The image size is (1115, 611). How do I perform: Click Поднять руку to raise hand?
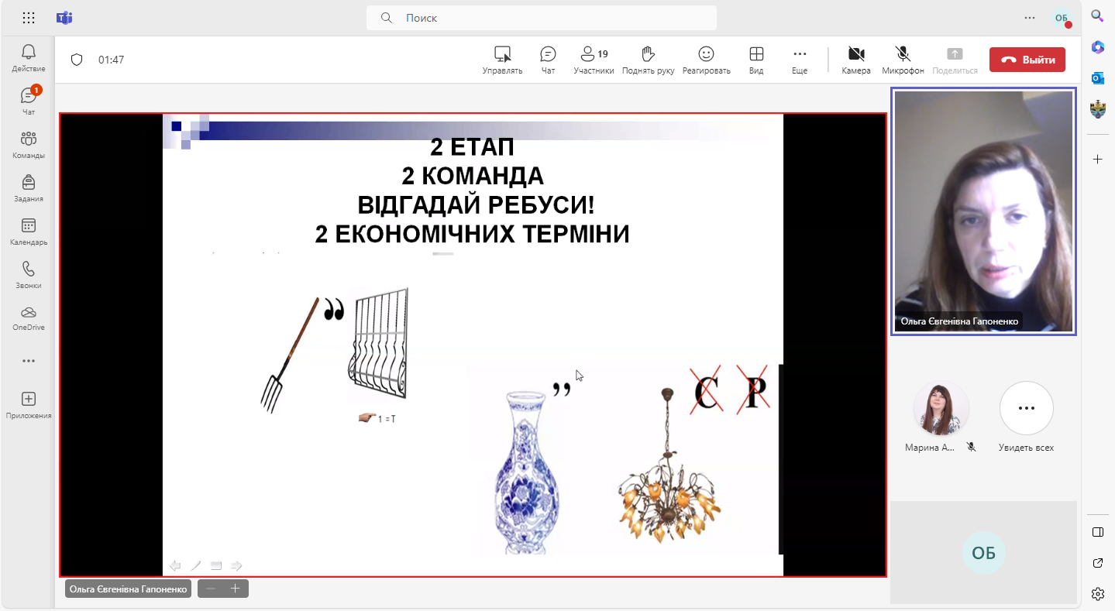tap(648, 60)
